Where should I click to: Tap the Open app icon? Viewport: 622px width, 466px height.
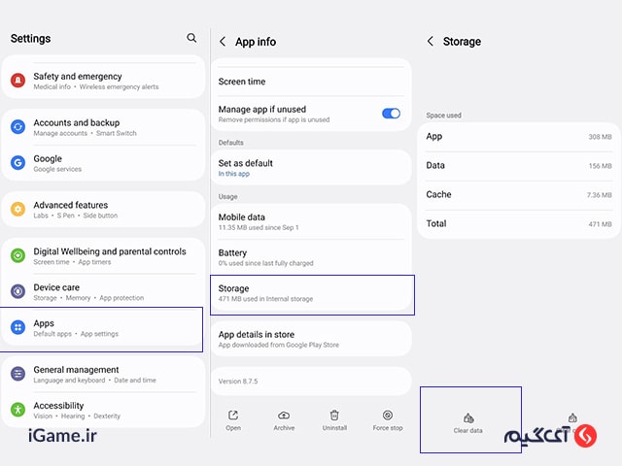[x=233, y=415]
